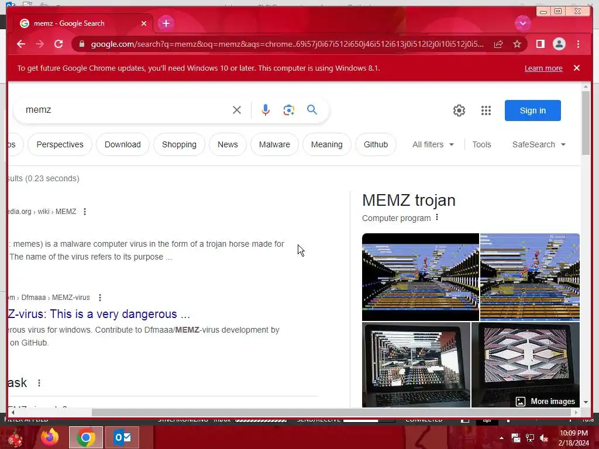Screen dimensions: 599x449
Task: Open the Google apps grid
Action: pos(486,110)
